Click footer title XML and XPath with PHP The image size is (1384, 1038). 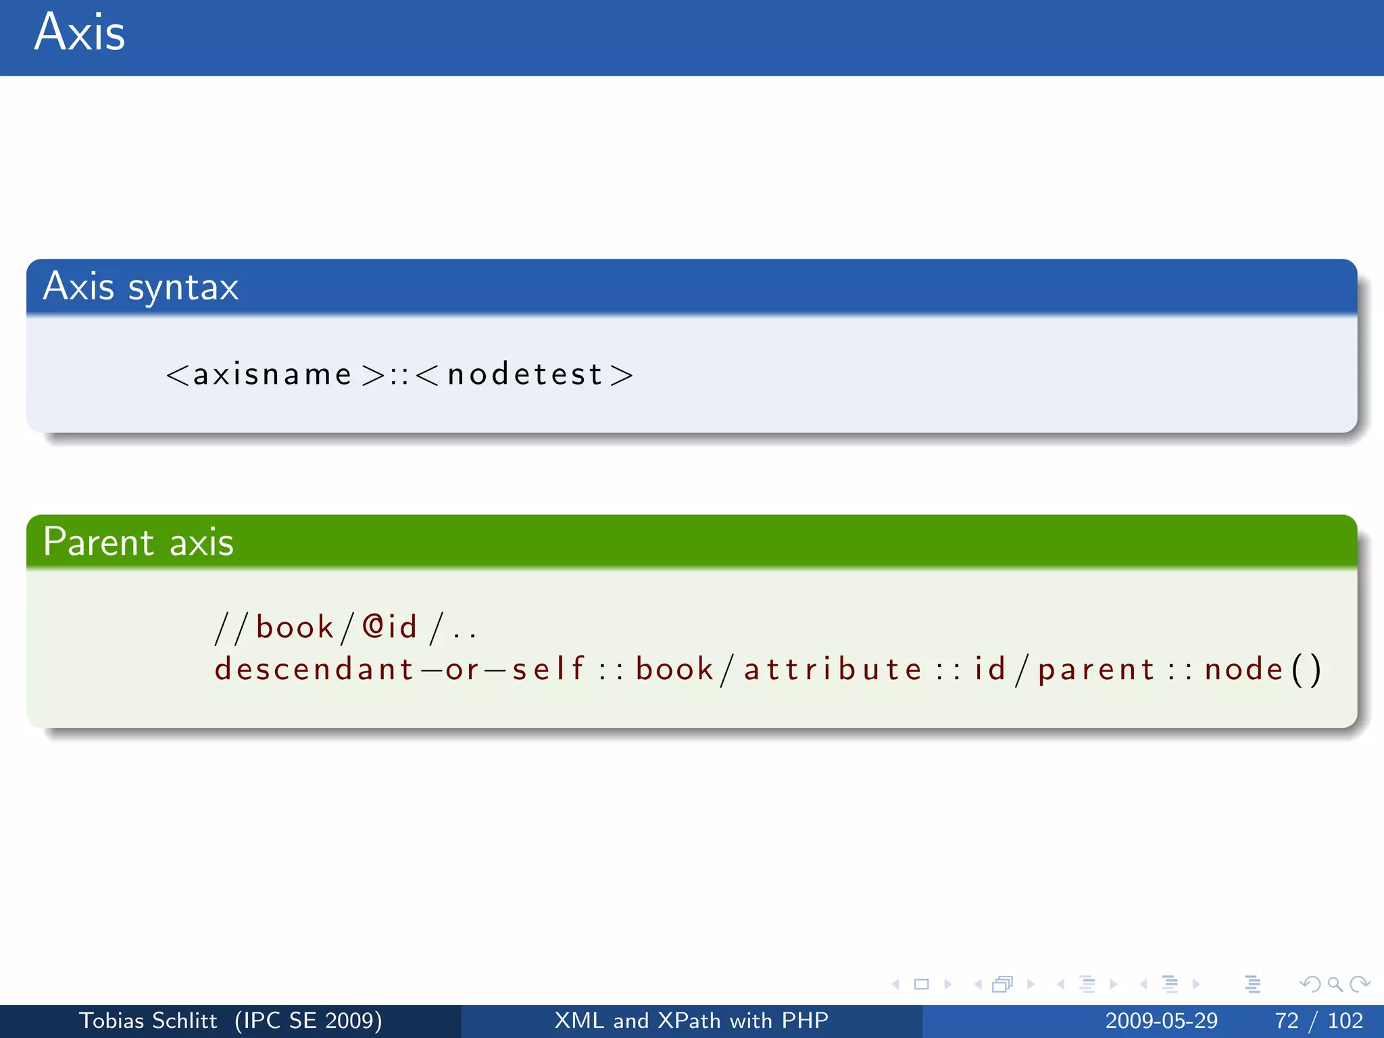point(691,1020)
